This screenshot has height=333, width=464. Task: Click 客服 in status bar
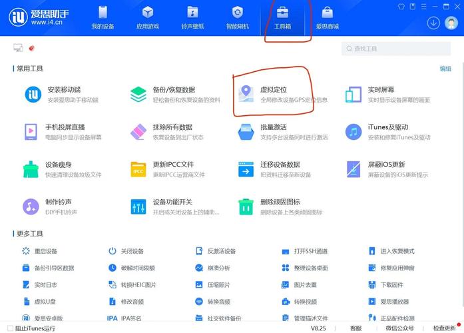pyautogui.click(x=355, y=328)
